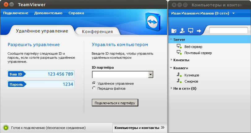The height and width of the screenshot is (133, 251).
Task: Switch to the Конференция tab
Action: [x=97, y=32]
